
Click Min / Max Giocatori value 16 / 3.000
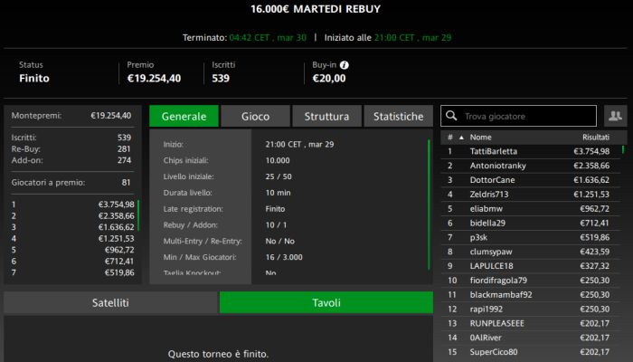coord(284,257)
